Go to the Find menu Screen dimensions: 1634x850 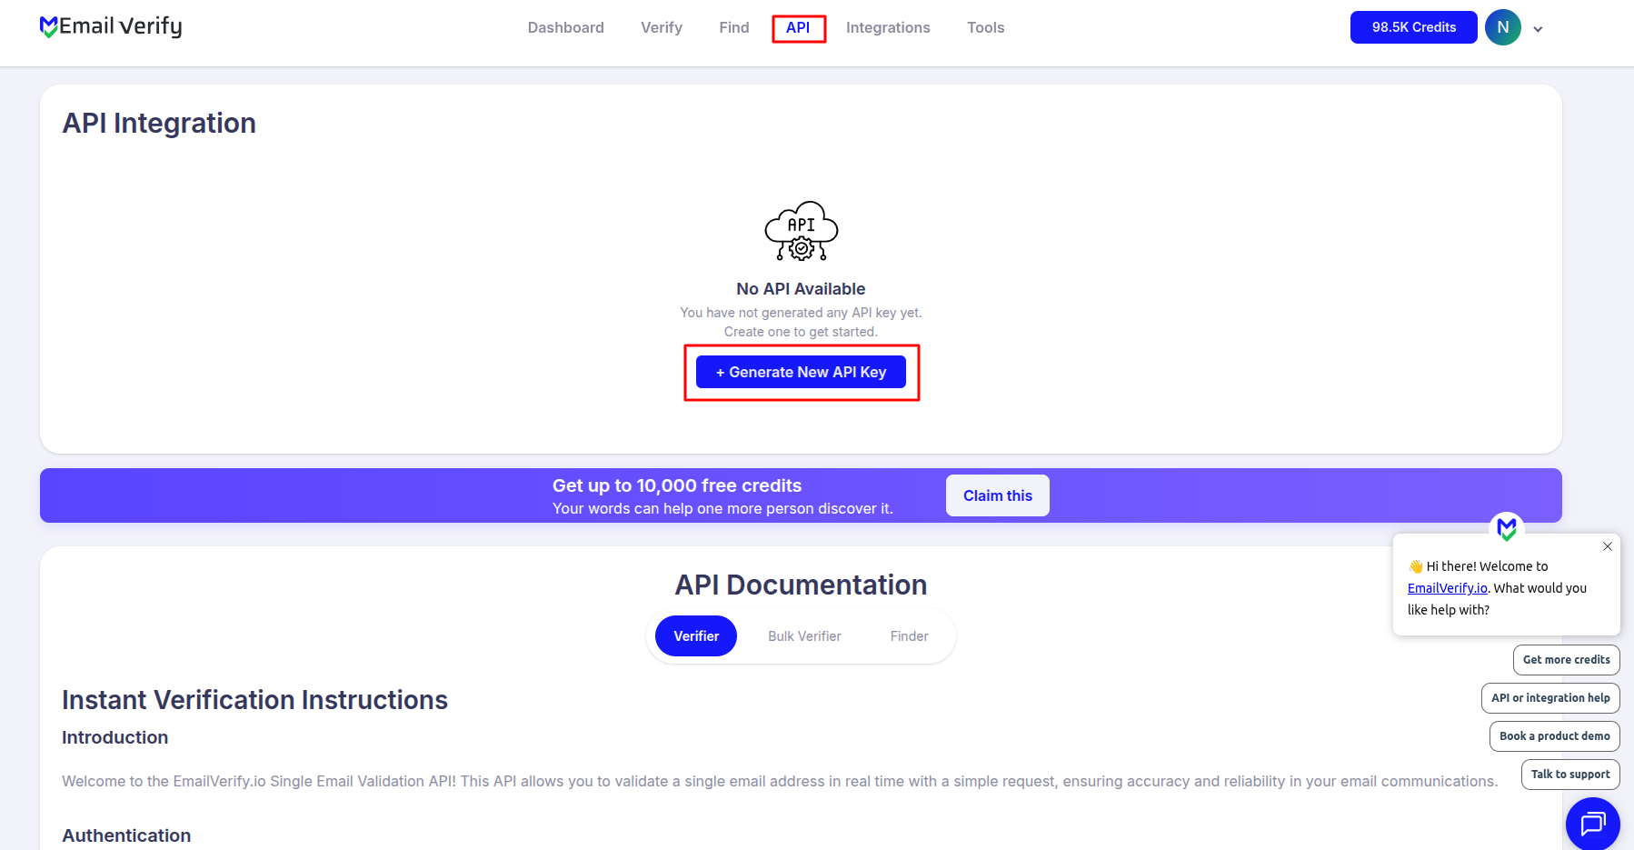click(x=733, y=28)
